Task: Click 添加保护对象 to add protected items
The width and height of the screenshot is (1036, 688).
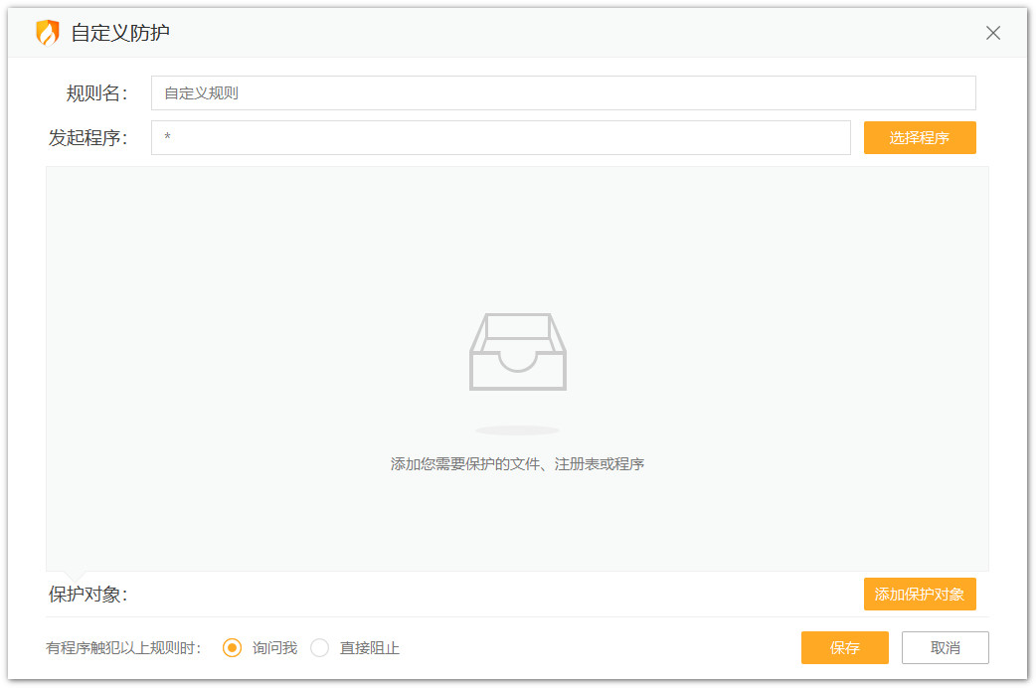Action: [x=919, y=594]
